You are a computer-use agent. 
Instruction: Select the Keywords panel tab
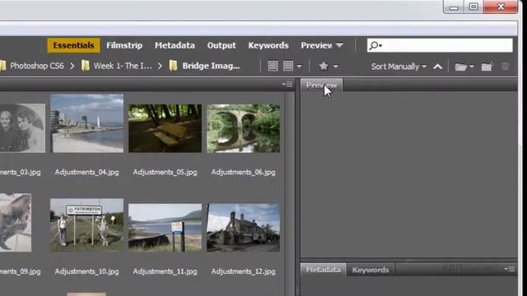tap(371, 270)
